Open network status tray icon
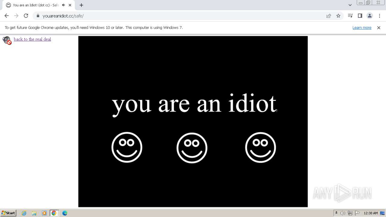 [350, 213]
